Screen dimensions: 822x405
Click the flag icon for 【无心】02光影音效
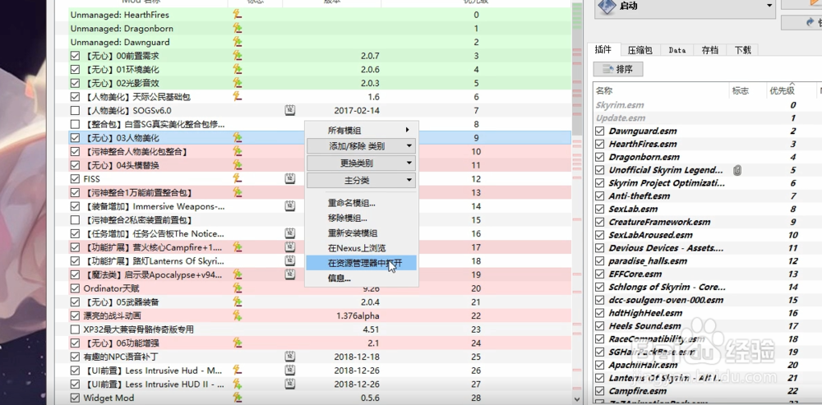point(238,83)
